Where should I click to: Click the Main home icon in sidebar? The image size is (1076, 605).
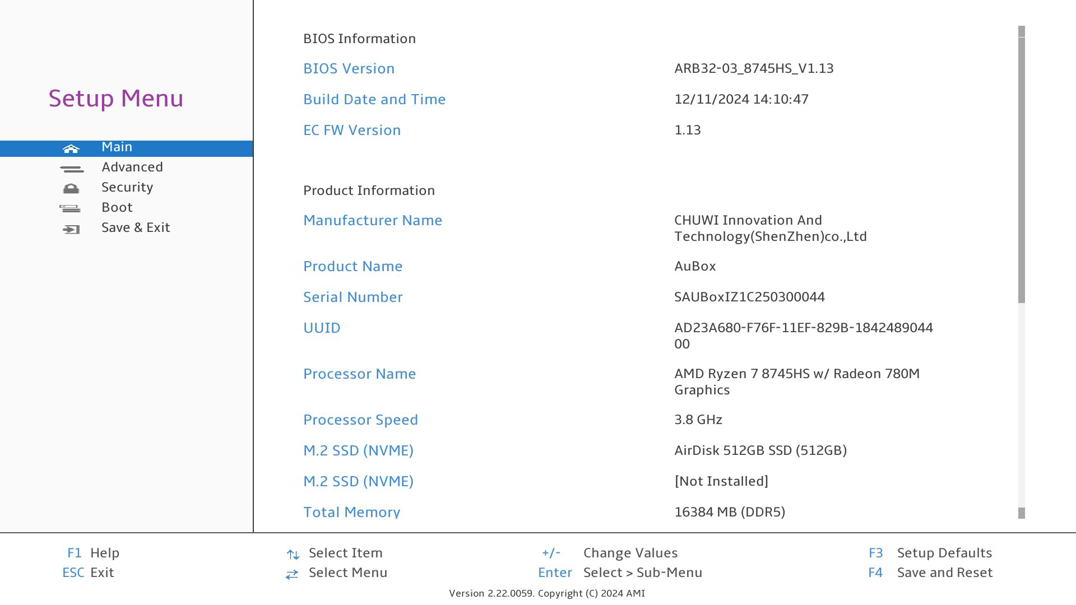coord(71,148)
